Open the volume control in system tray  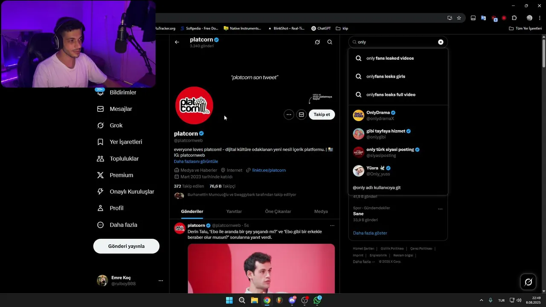point(519,300)
